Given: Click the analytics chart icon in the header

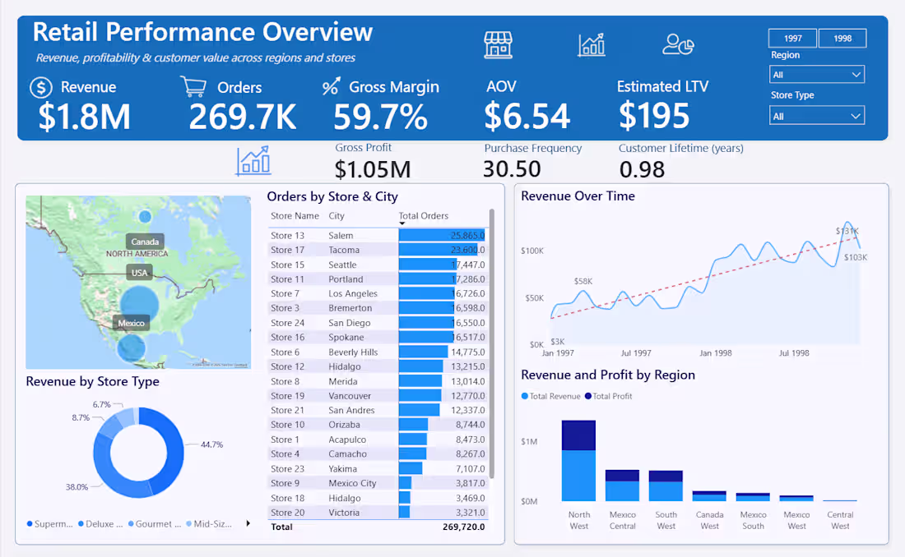Looking at the screenshot, I should pos(591,43).
